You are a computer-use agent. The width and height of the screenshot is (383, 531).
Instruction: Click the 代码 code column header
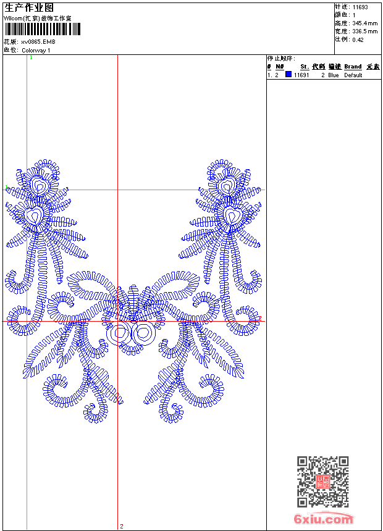pos(318,67)
